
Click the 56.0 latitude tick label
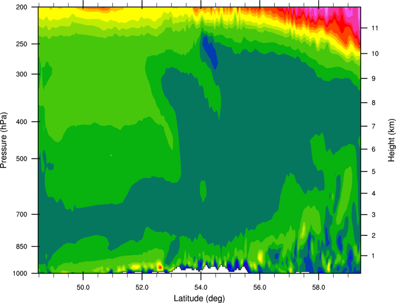pyautogui.click(x=259, y=288)
